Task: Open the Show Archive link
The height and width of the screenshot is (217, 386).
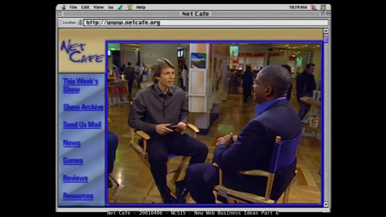Action: tap(83, 107)
